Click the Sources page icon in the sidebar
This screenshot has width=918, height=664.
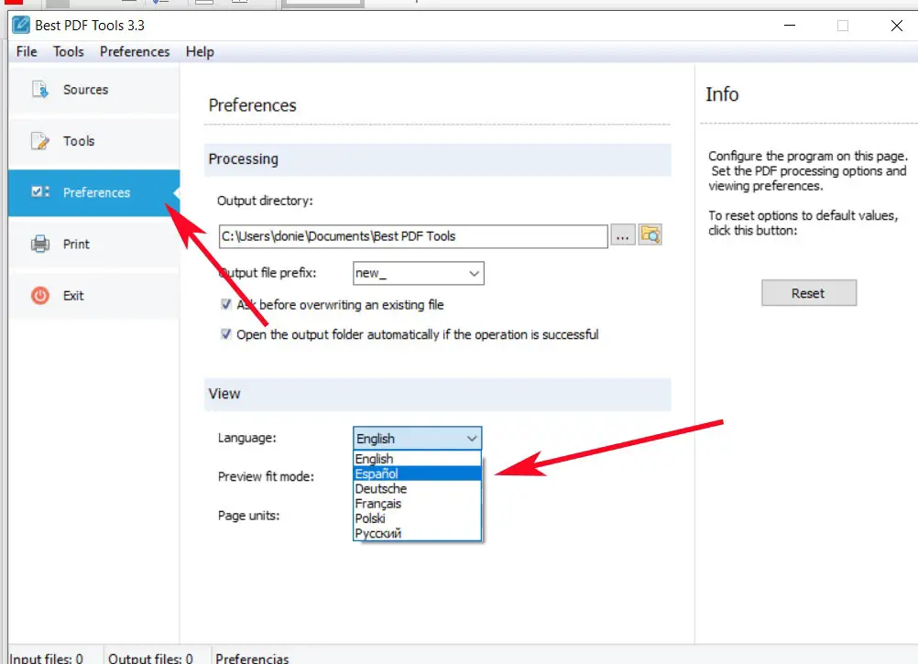click(39, 90)
